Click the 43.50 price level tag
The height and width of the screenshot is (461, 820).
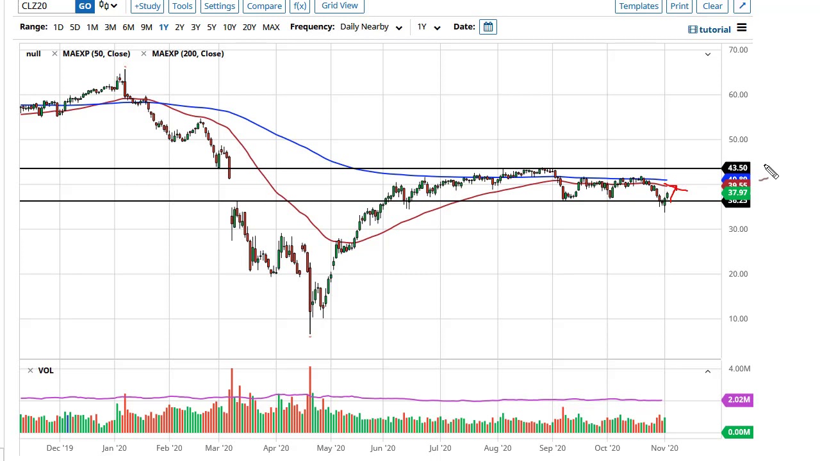point(737,168)
